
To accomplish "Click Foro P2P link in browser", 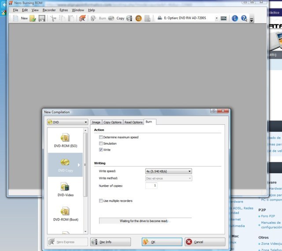I will [268, 216].
